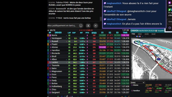This screenshot has width=172, height=97.
Task: Open the excel view link
Action: (x=153, y=34)
